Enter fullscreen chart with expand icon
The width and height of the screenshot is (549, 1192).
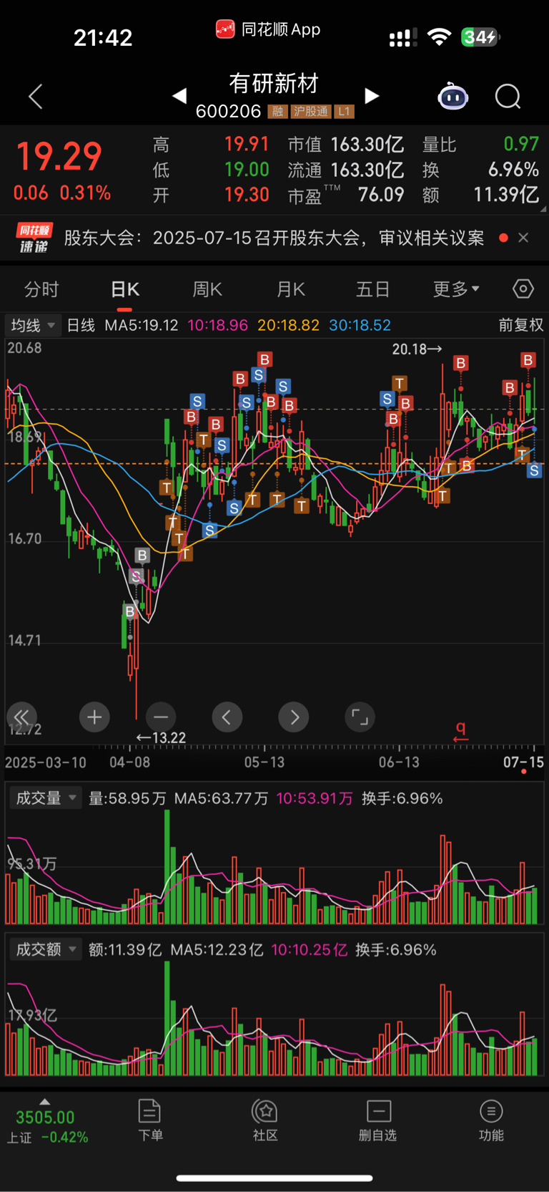pos(360,717)
